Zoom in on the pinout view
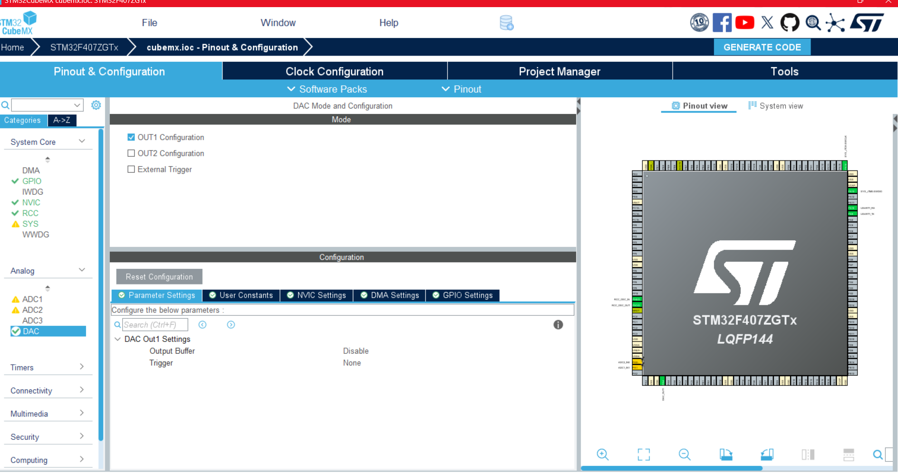The height and width of the screenshot is (473, 898). click(603, 454)
